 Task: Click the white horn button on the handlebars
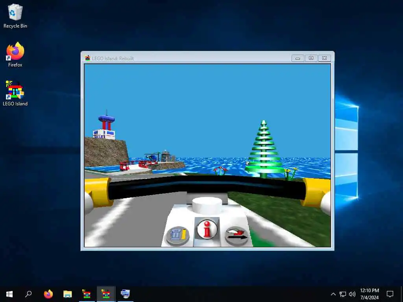[207, 205]
